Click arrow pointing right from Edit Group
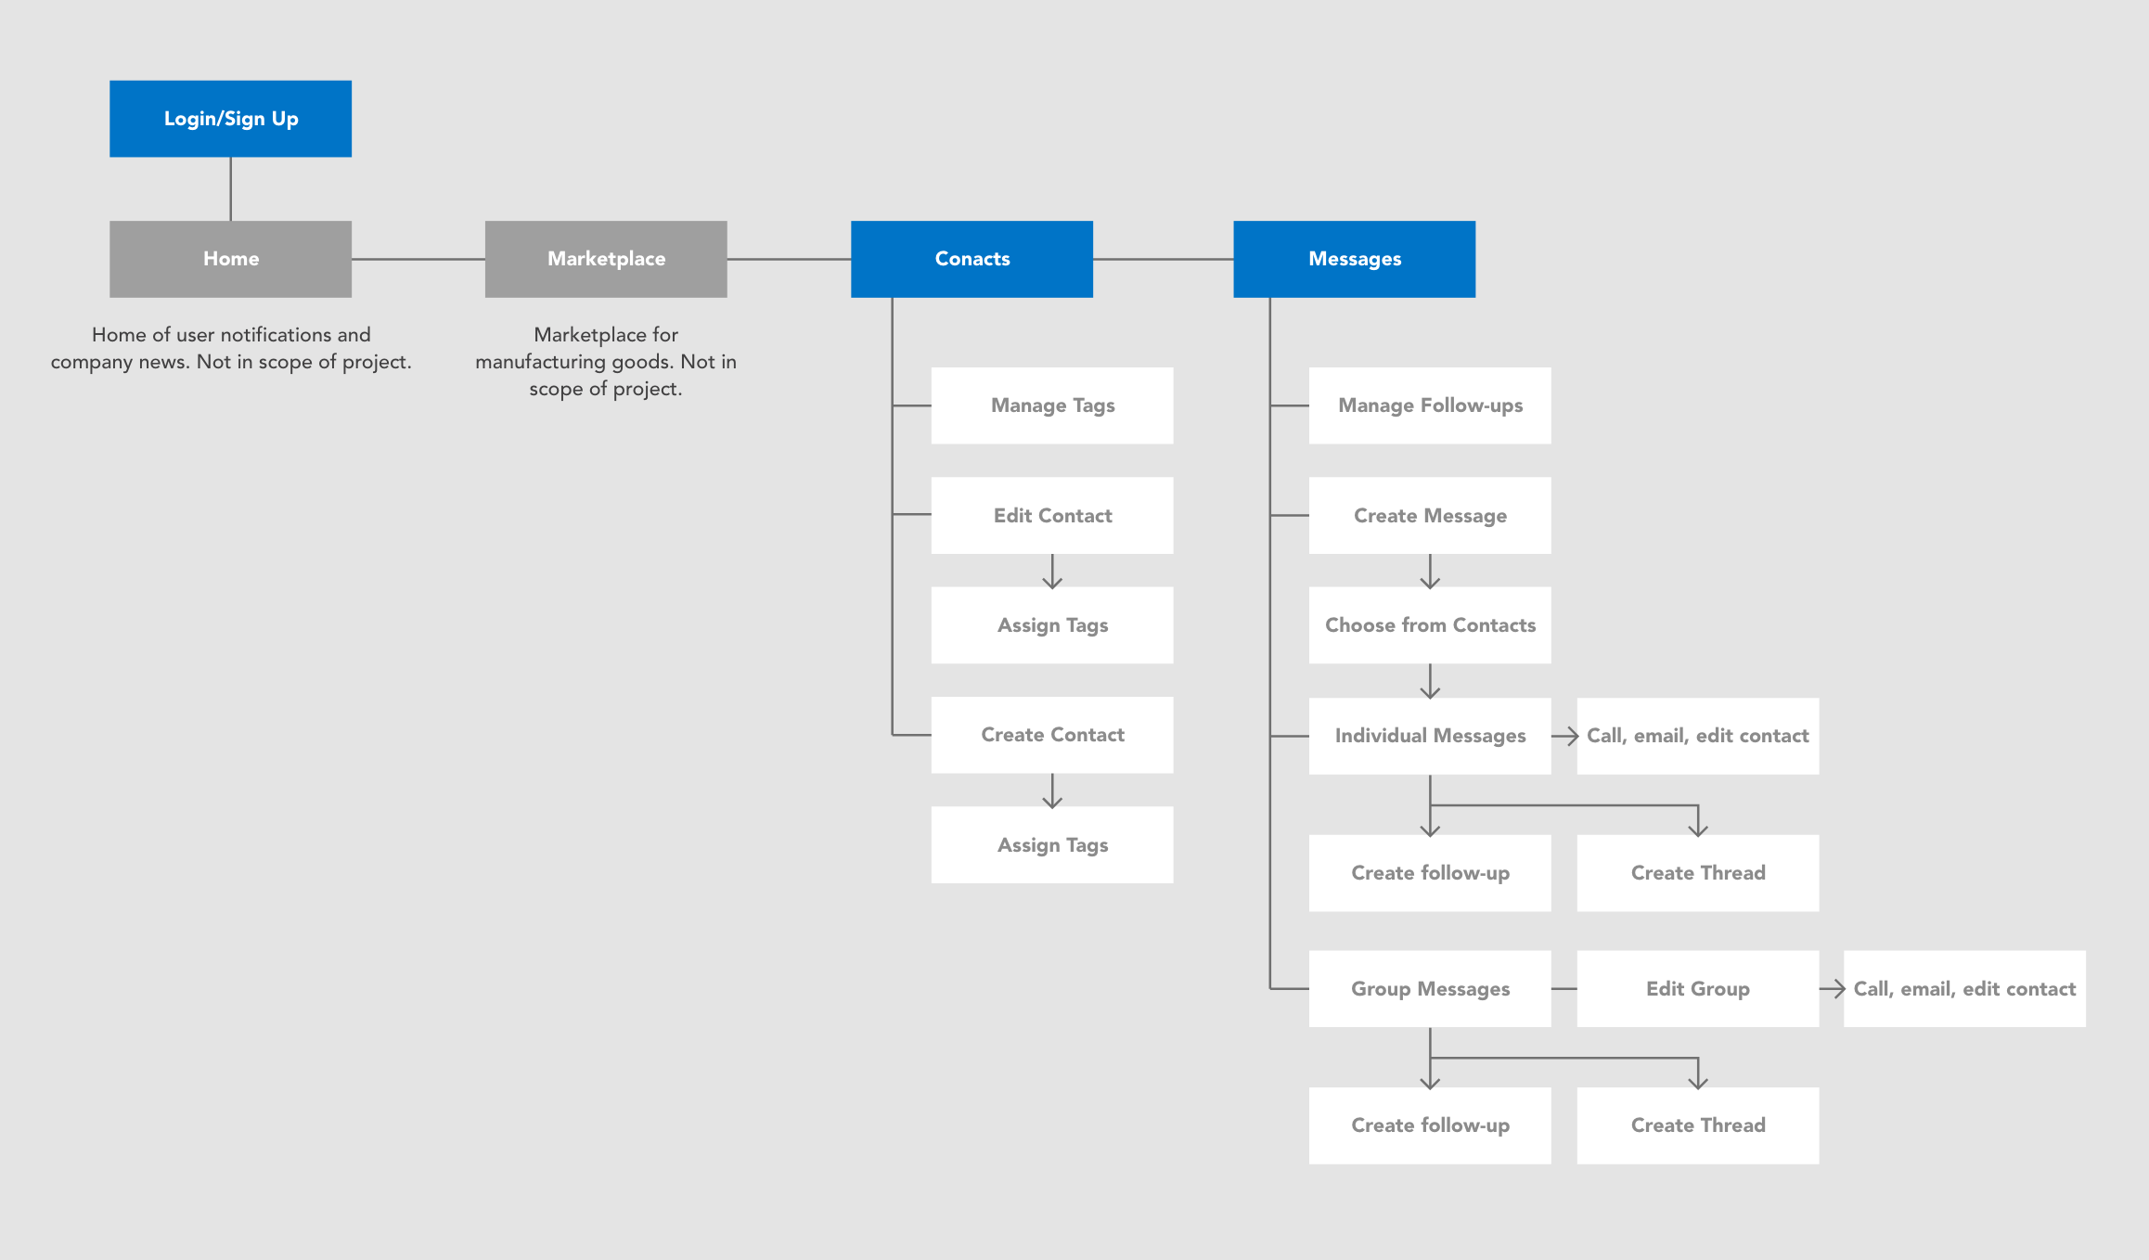The width and height of the screenshot is (2149, 1260). click(x=1832, y=989)
